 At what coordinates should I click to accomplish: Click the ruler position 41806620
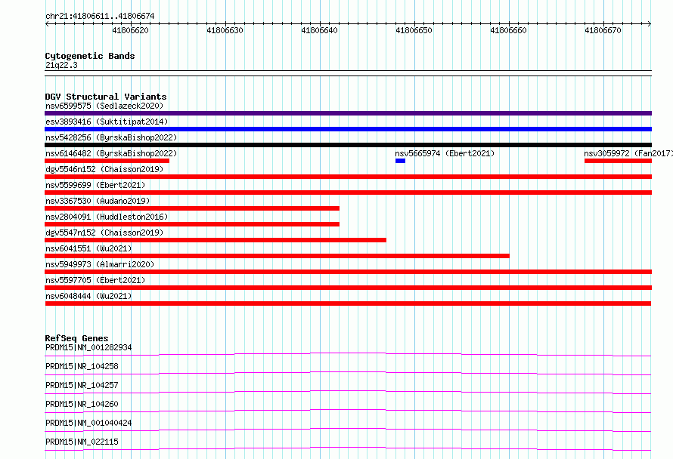[x=131, y=30]
